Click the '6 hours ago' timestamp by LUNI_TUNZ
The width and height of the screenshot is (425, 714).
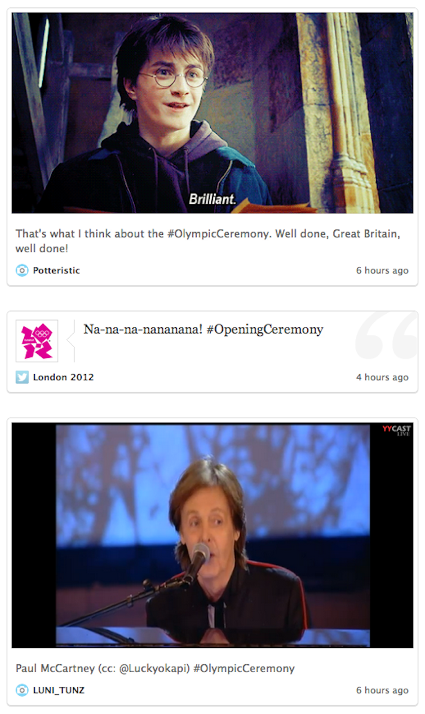(382, 690)
